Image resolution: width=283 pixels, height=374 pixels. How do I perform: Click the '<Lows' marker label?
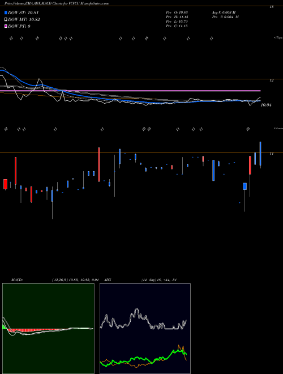[278, 128]
